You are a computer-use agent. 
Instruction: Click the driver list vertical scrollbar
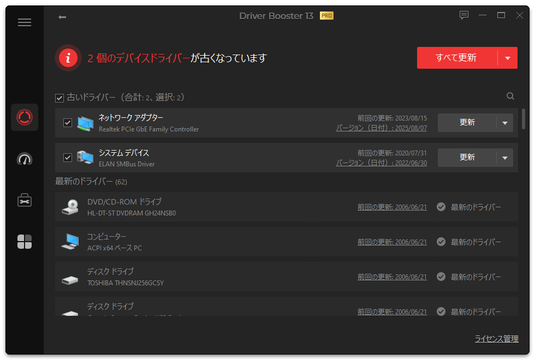click(524, 118)
